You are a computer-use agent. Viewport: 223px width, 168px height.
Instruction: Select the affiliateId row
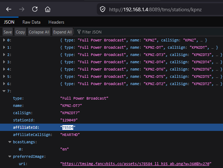click(x=112, y=127)
